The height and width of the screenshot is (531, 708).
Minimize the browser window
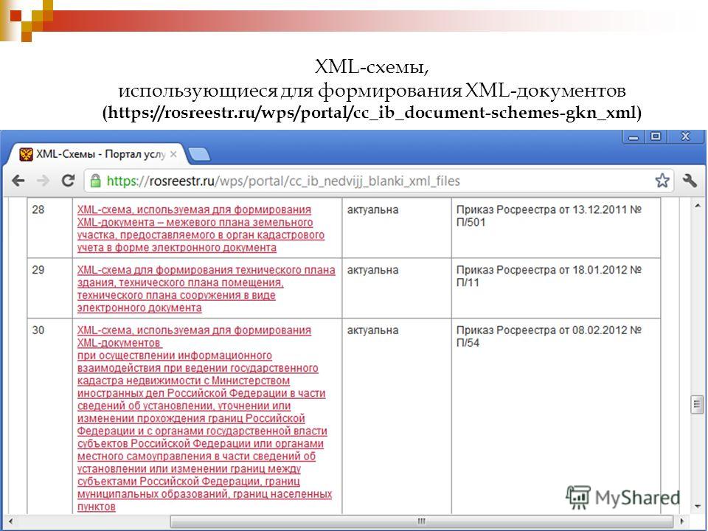point(633,137)
